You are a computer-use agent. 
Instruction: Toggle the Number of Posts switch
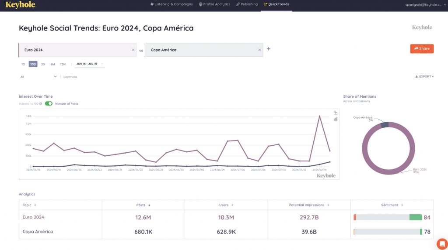click(x=49, y=103)
